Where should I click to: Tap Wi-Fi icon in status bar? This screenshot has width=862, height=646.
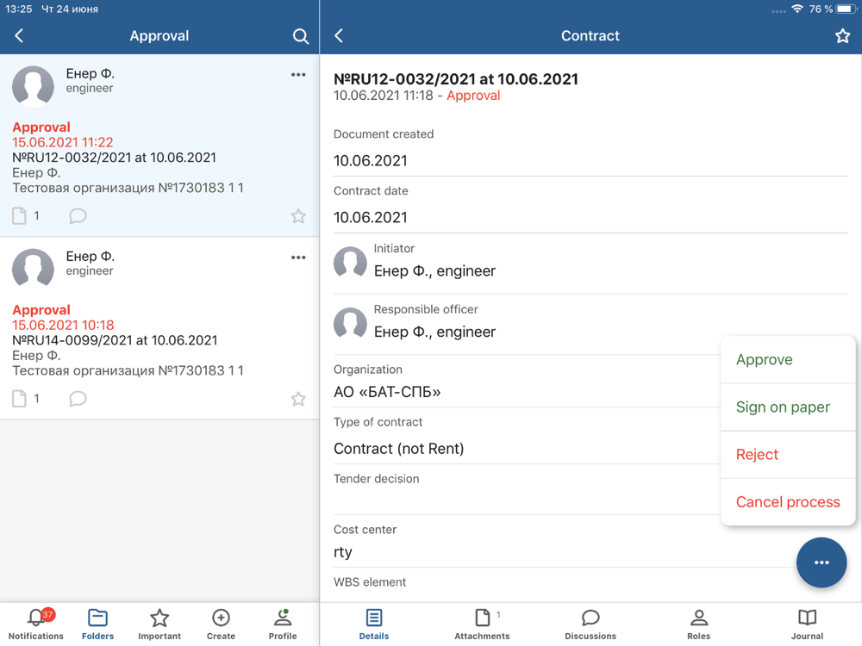pos(797,9)
